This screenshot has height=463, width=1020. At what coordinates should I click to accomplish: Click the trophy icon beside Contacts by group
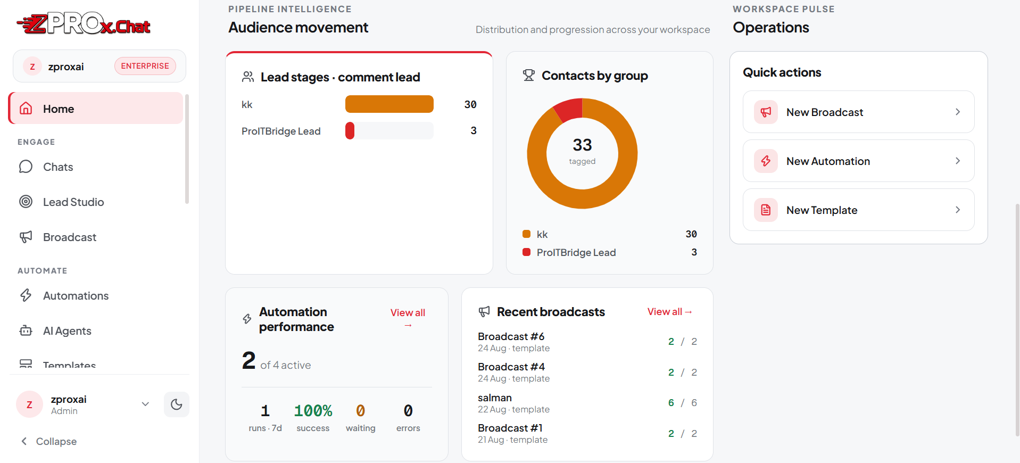tap(528, 76)
